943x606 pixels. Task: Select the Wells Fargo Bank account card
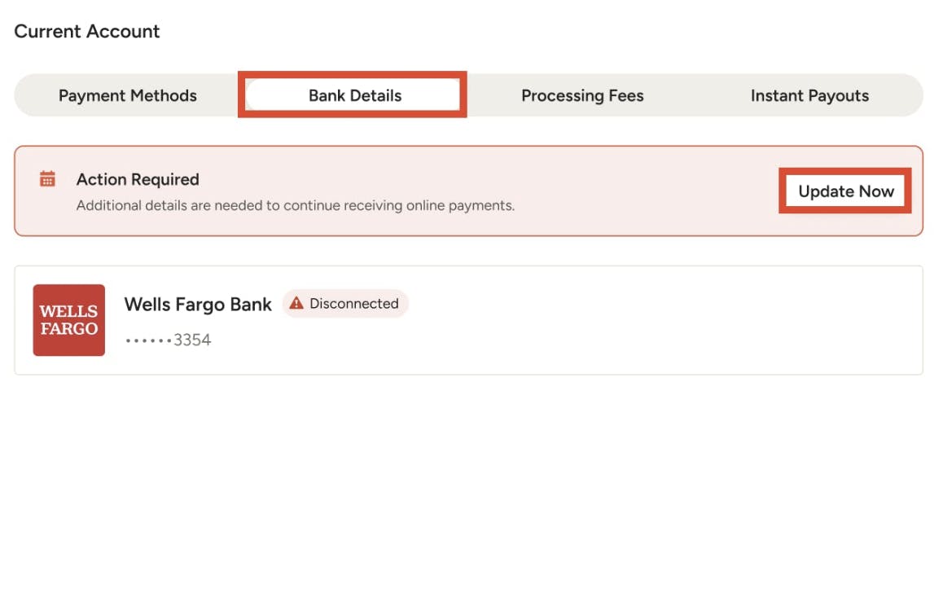pos(468,319)
